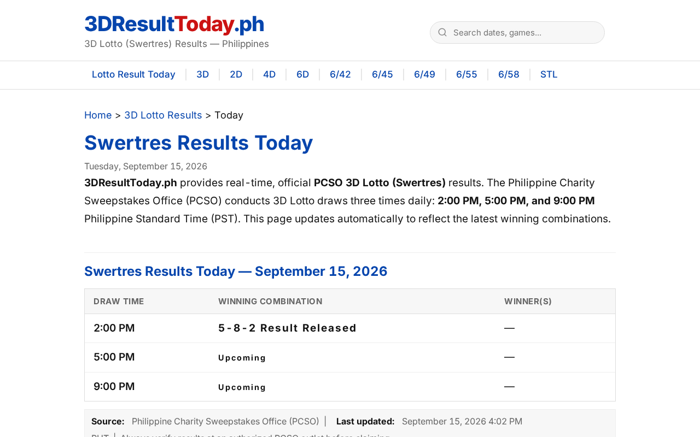Click the 5:00 PM Upcoming row

click(350, 358)
